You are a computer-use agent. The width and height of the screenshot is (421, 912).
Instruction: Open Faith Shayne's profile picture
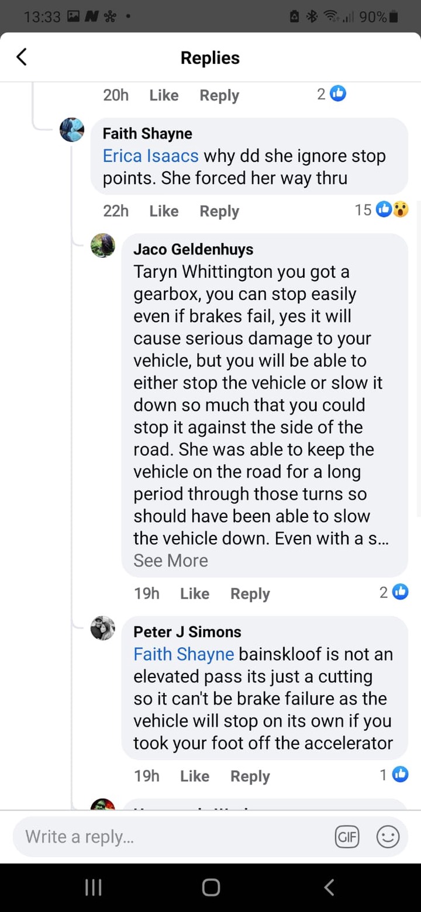click(72, 130)
